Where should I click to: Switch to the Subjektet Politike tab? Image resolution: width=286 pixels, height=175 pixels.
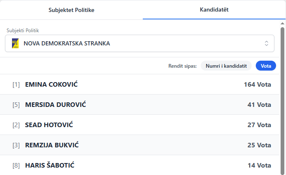pos(71,10)
